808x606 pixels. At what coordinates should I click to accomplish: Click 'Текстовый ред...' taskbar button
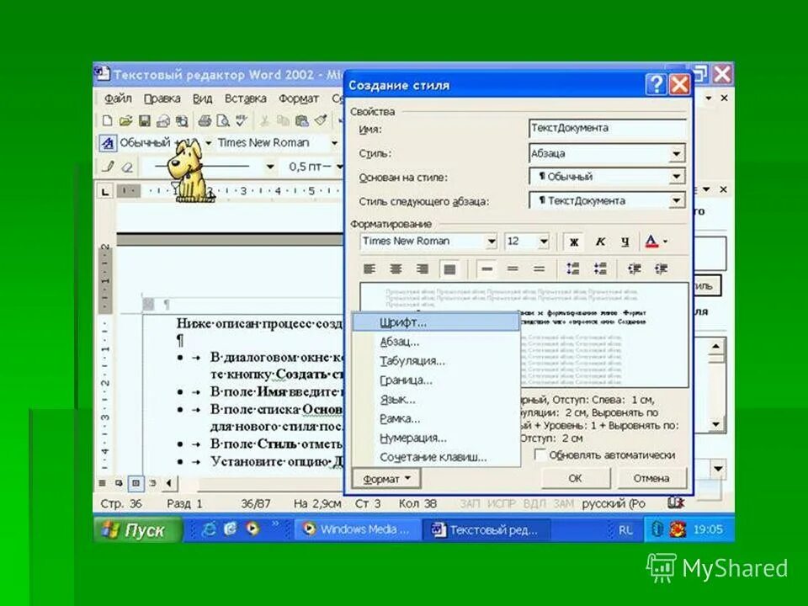(486, 529)
